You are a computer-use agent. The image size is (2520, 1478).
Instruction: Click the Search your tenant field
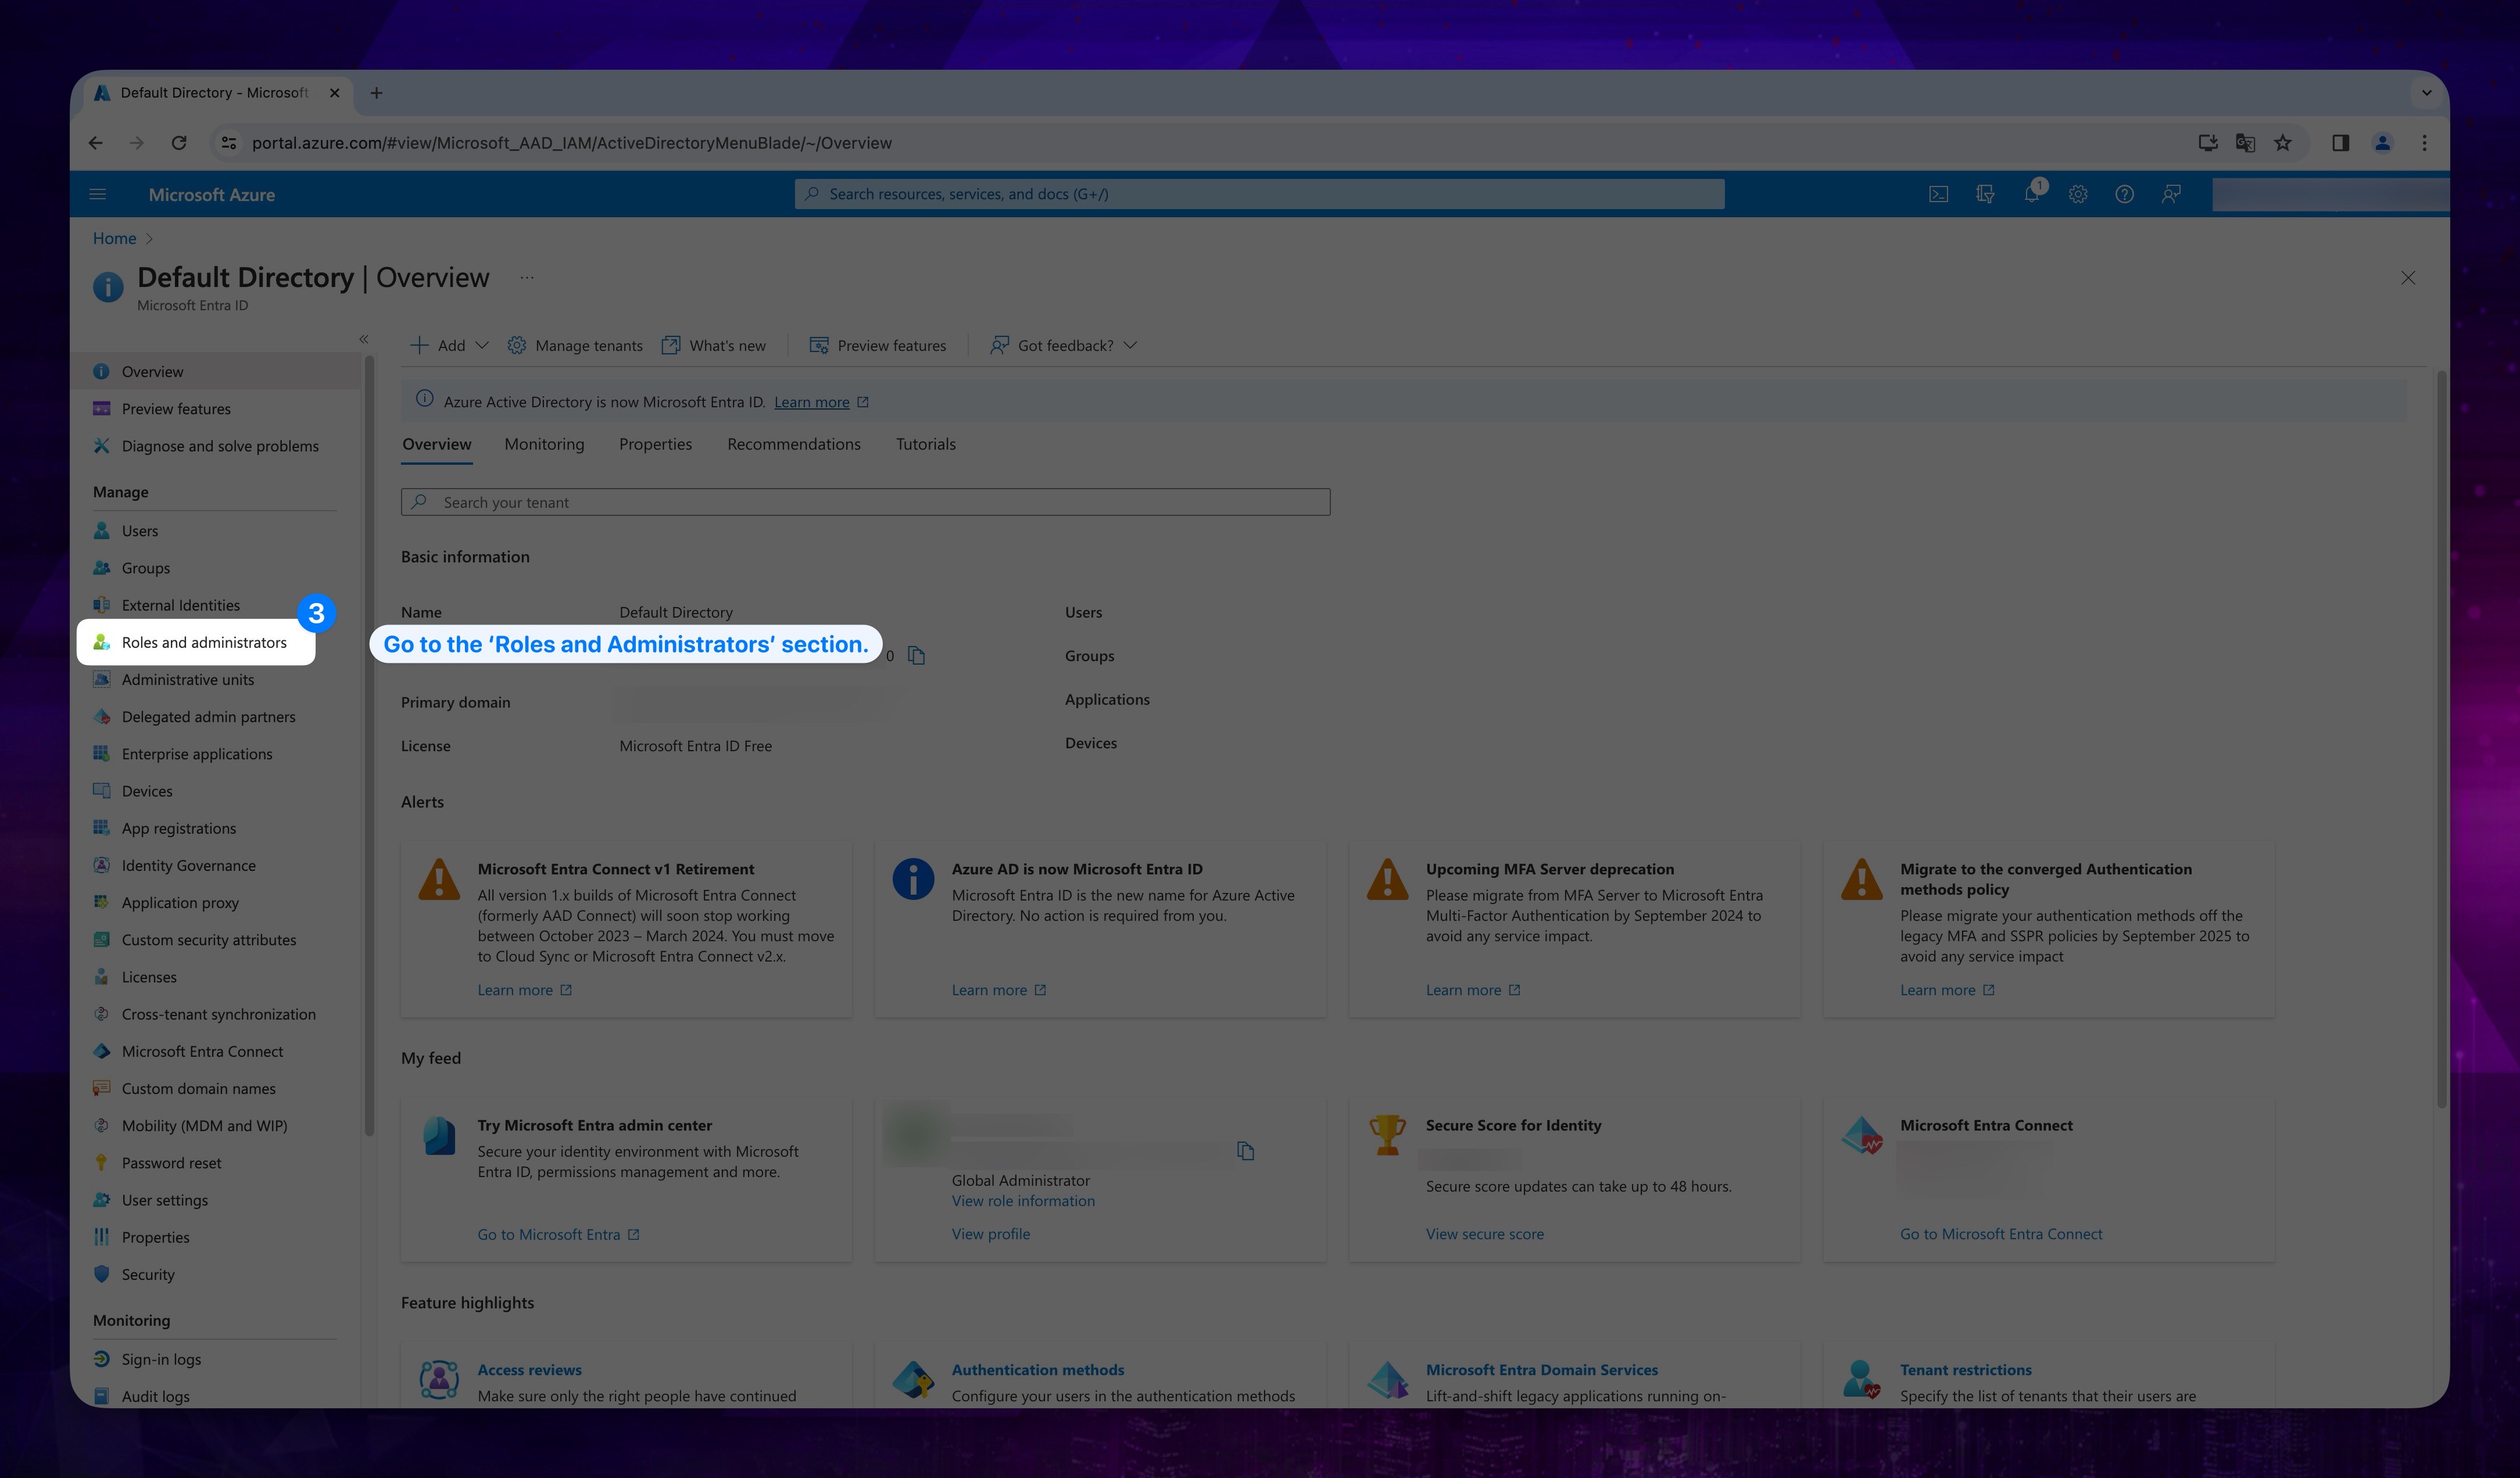tap(866, 501)
